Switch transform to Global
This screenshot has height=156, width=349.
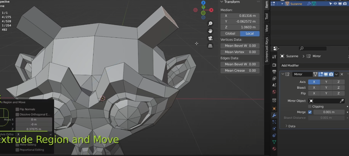(x=230, y=33)
